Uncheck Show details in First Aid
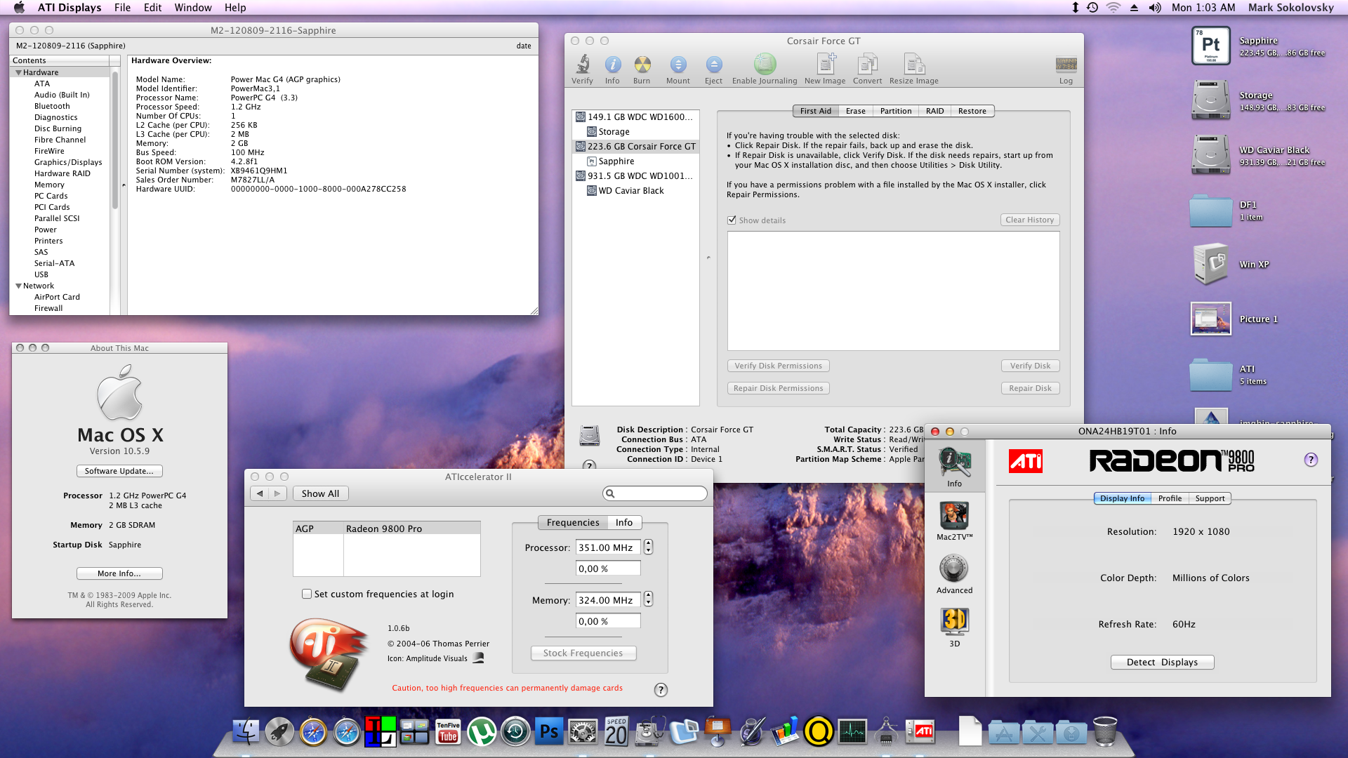1348x758 pixels. [x=732, y=220]
